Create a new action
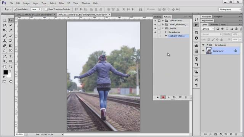 click(x=180, y=97)
